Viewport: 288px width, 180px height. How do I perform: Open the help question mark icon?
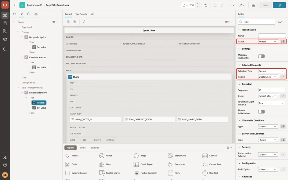tap(5, 165)
